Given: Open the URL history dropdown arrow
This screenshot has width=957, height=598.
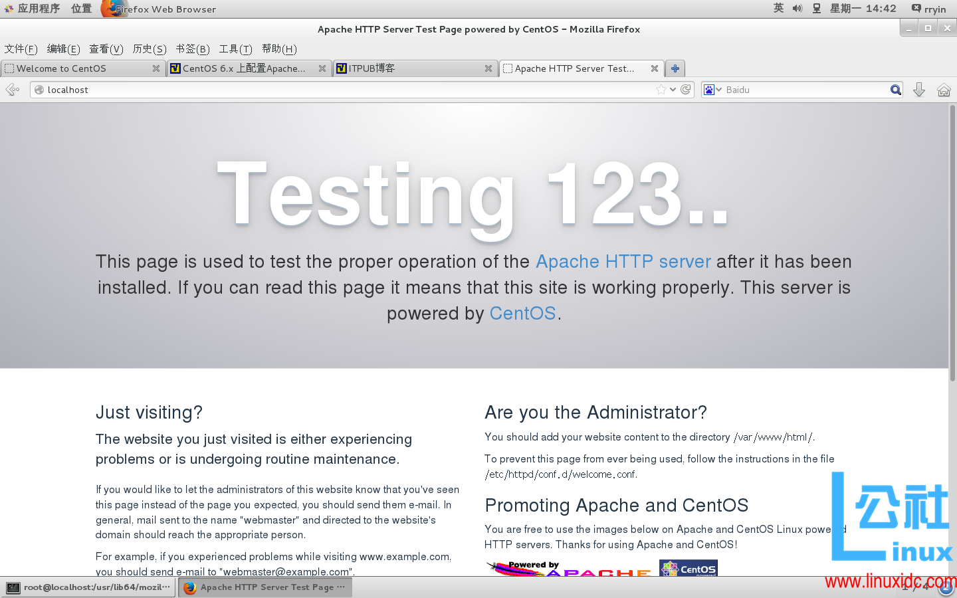Looking at the screenshot, I should [x=673, y=90].
